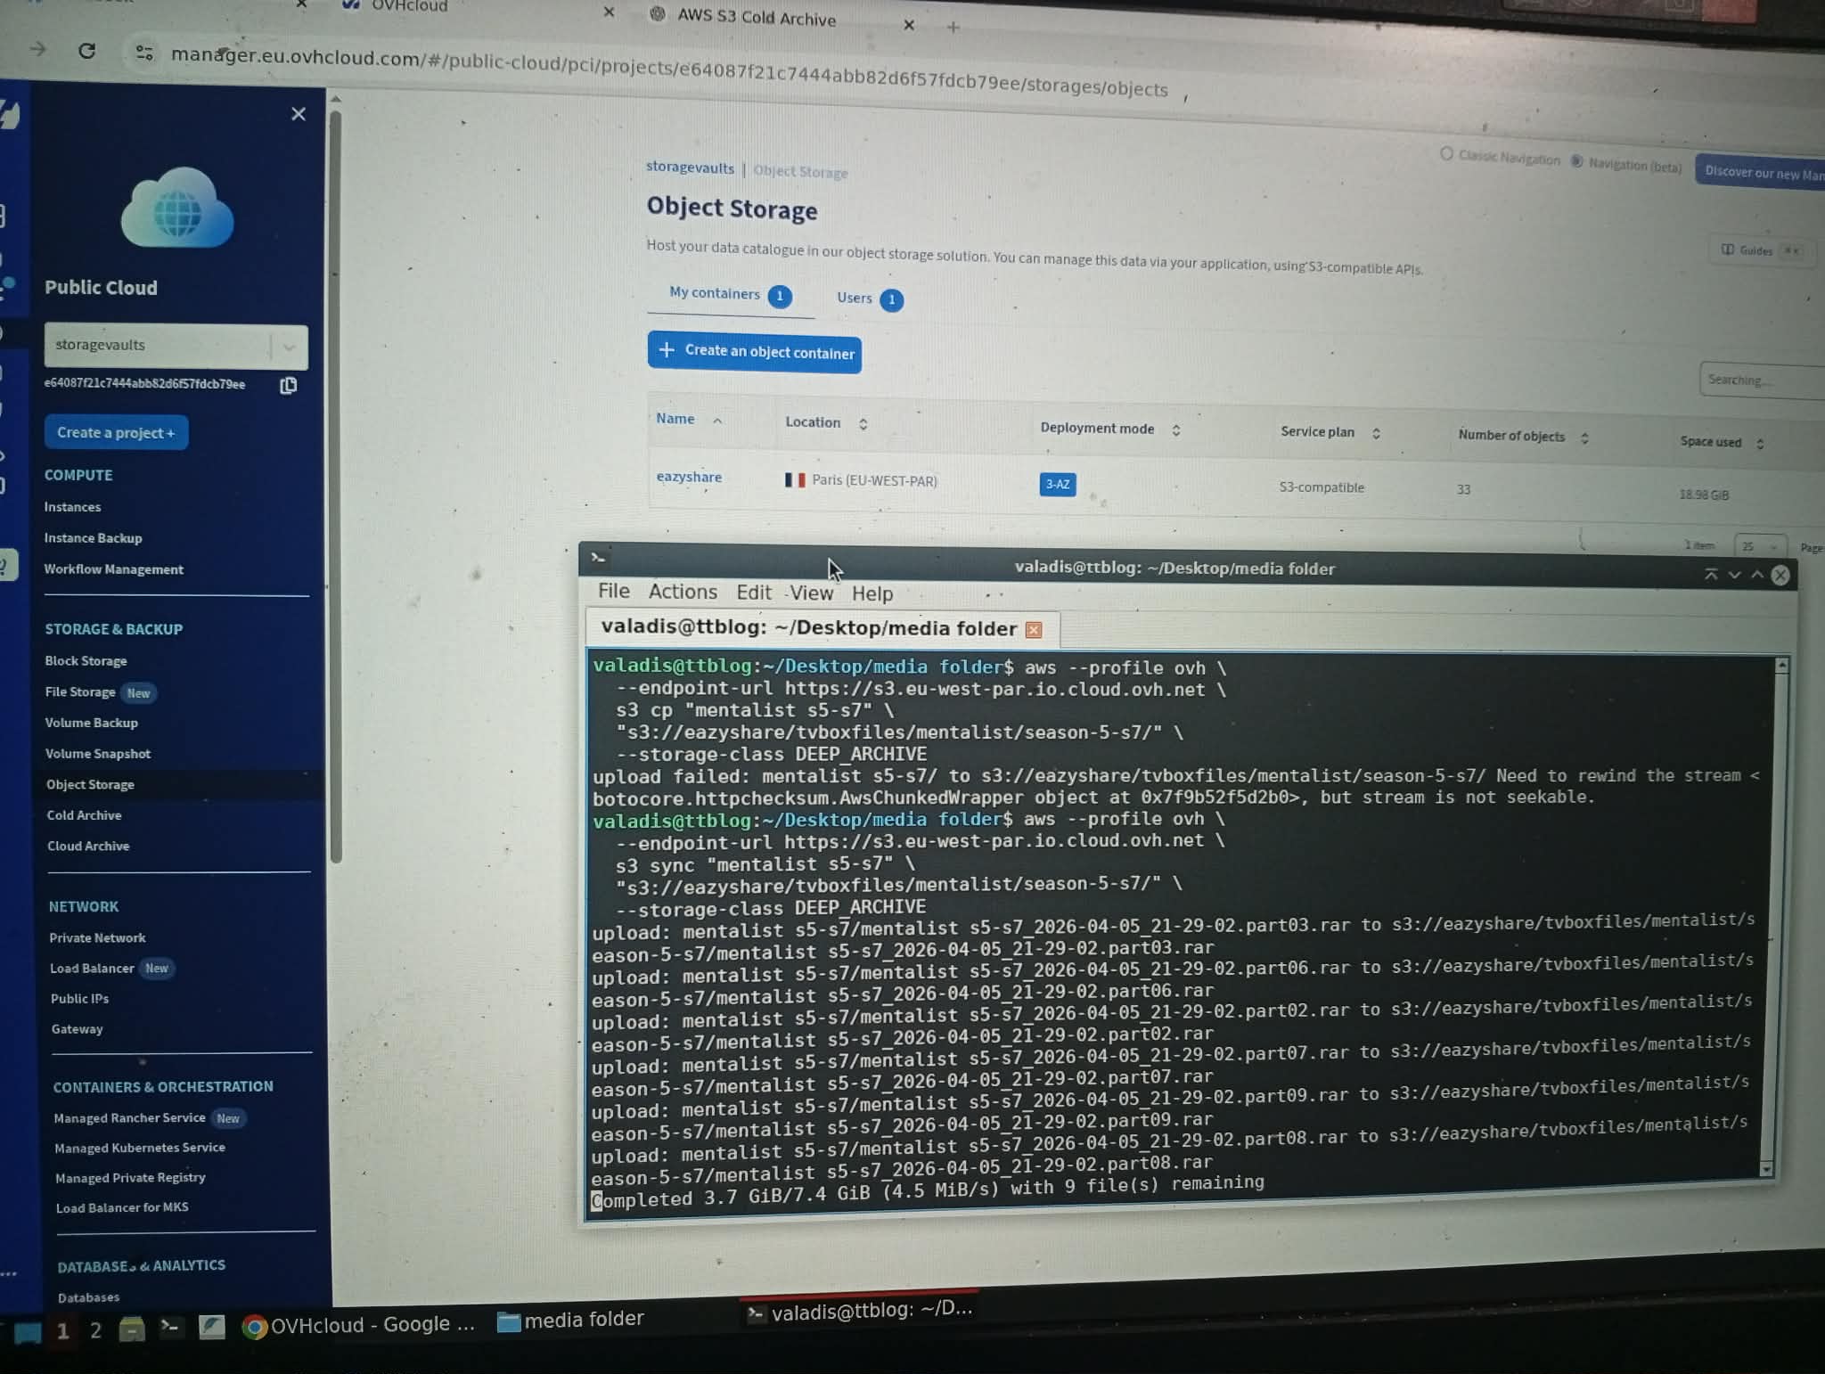The width and height of the screenshot is (1825, 1374).
Task: Reload the browser page
Action: pos(86,51)
